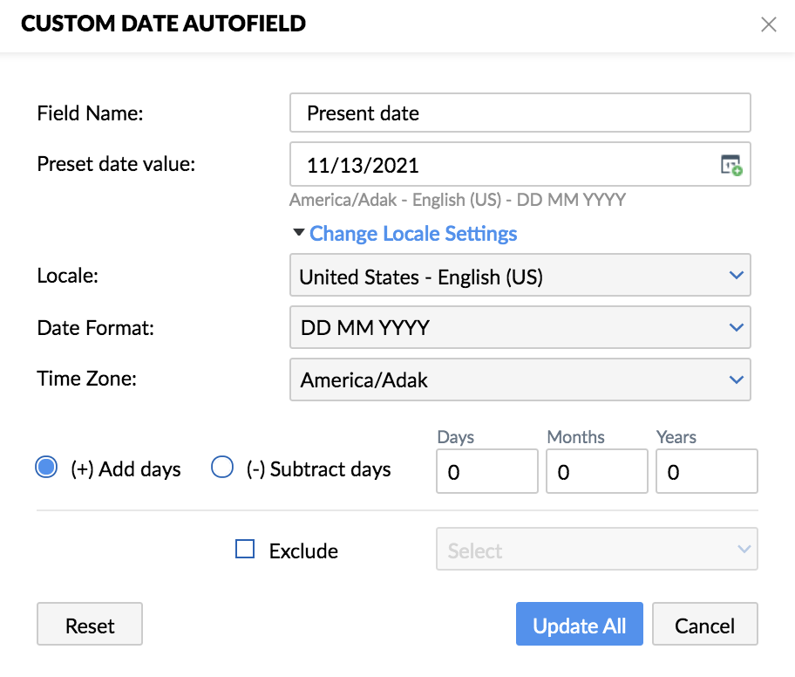The width and height of the screenshot is (795, 677).
Task: Click the Change Locale Settings link
Action: (x=413, y=234)
